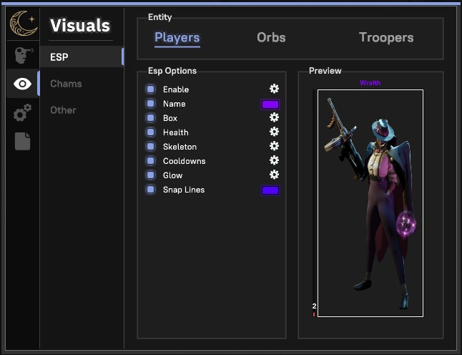Open gear settings for Enable option
This screenshot has width=462, height=355.
(x=274, y=89)
